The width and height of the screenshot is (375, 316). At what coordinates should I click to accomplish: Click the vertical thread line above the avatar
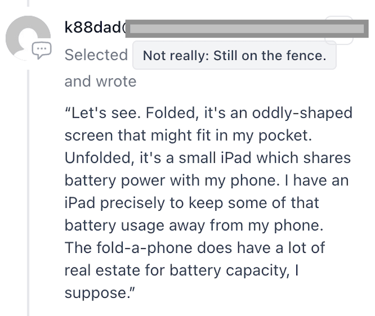pyautogui.click(x=28, y=3)
